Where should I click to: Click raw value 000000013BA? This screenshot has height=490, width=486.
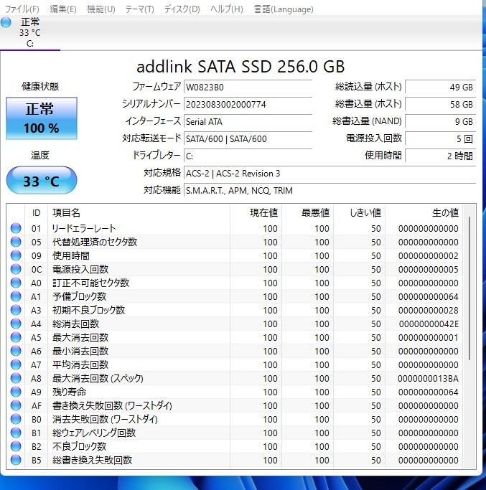point(428,378)
